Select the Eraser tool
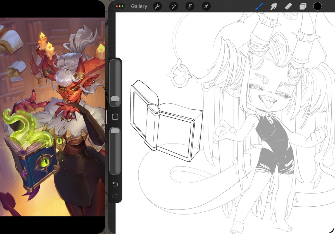 288,6
